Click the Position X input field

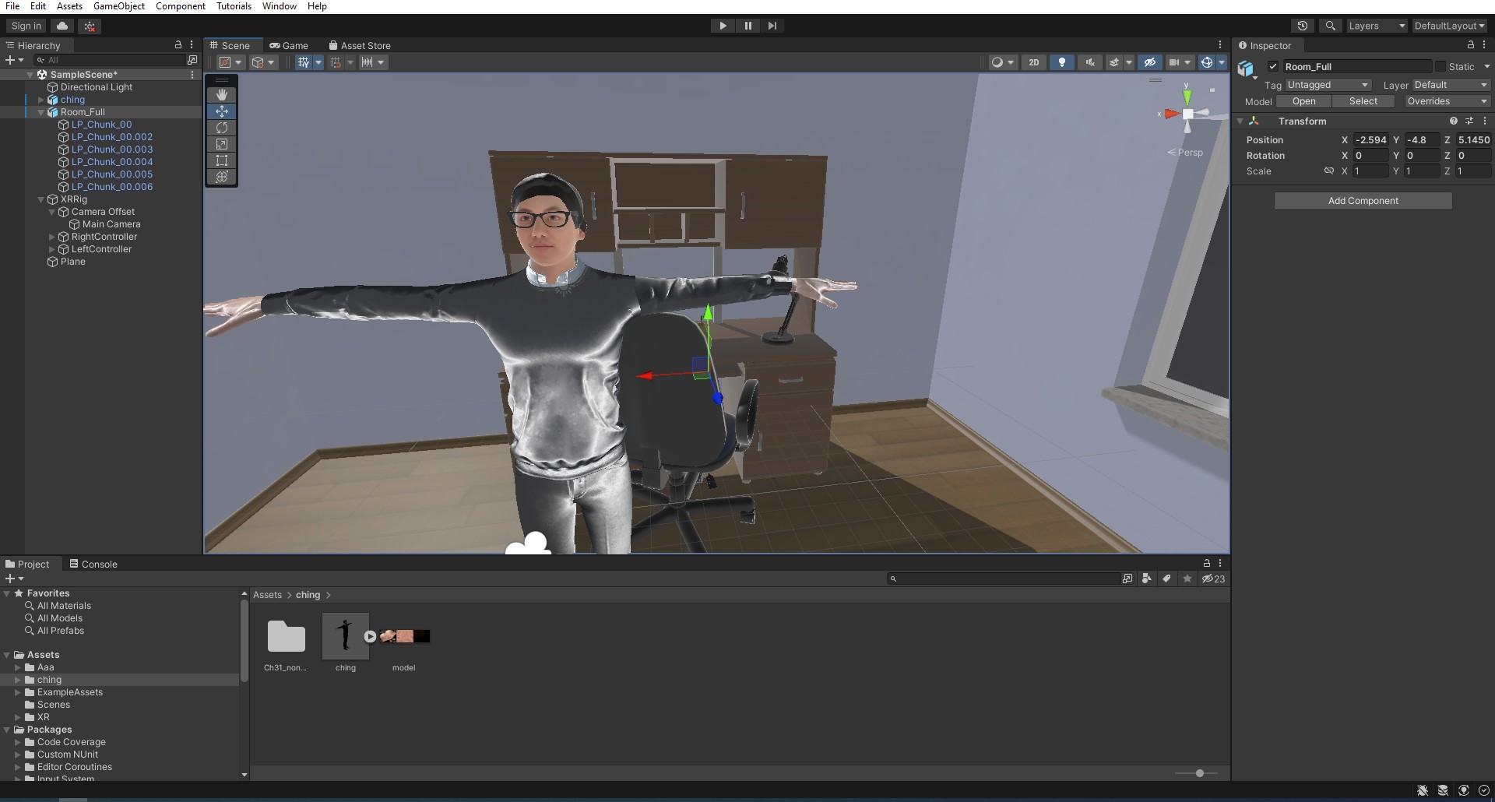click(x=1370, y=140)
